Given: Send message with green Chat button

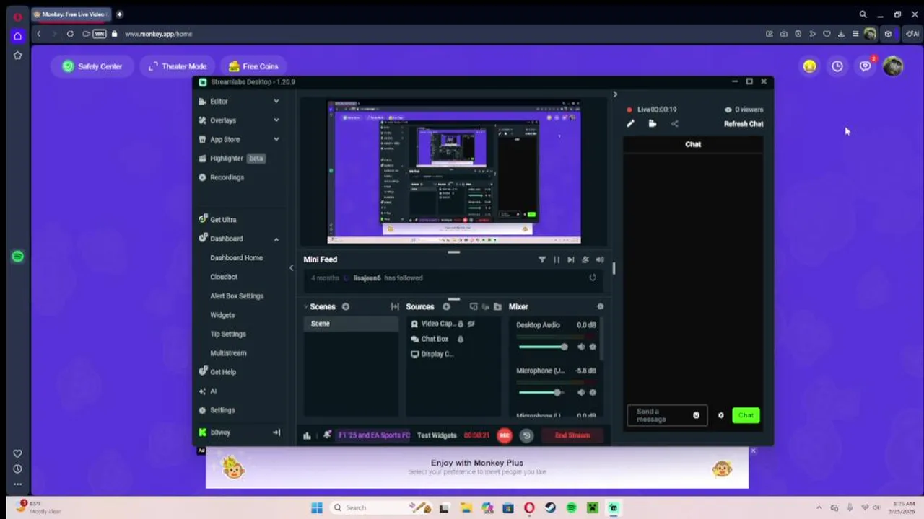Looking at the screenshot, I should tap(746, 415).
